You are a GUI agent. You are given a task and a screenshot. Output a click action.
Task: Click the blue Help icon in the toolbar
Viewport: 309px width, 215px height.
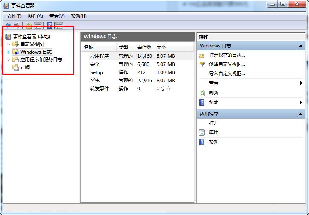point(49,25)
